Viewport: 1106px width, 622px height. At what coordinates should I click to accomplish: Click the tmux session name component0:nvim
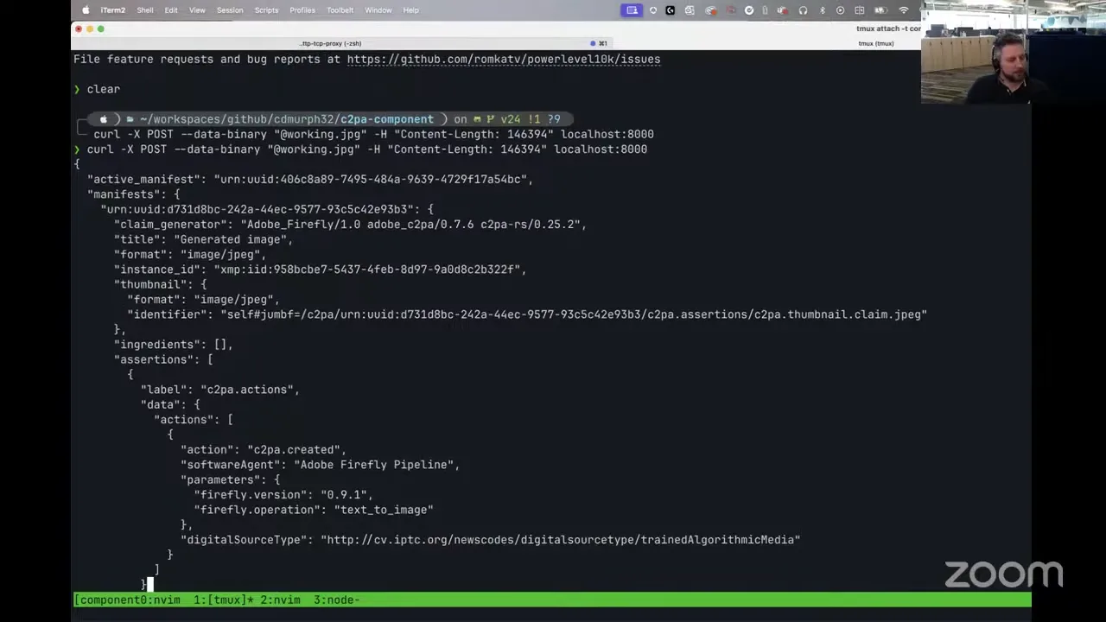tap(128, 600)
